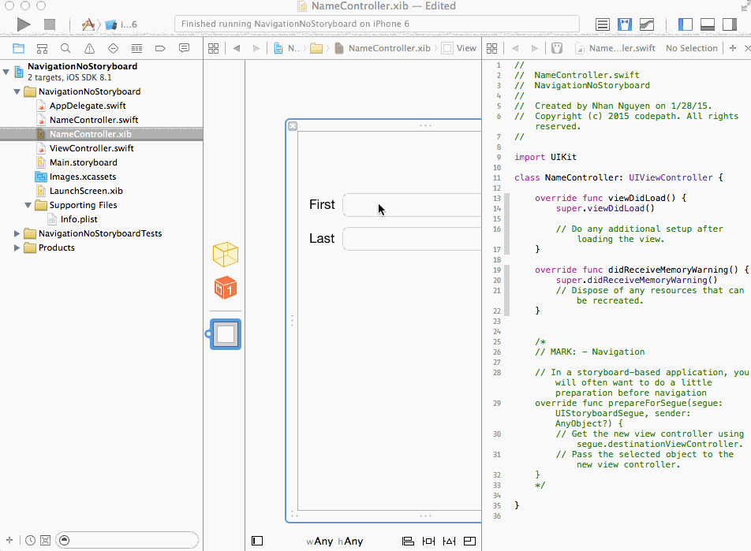Expand the NavigationNoStoryboardTests folder

tap(17, 233)
